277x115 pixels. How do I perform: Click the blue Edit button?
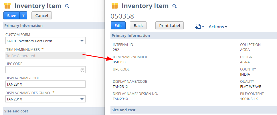tap(118, 26)
